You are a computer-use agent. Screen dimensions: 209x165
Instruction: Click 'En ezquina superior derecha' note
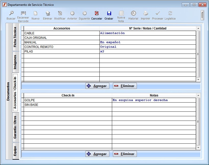[154, 100]
